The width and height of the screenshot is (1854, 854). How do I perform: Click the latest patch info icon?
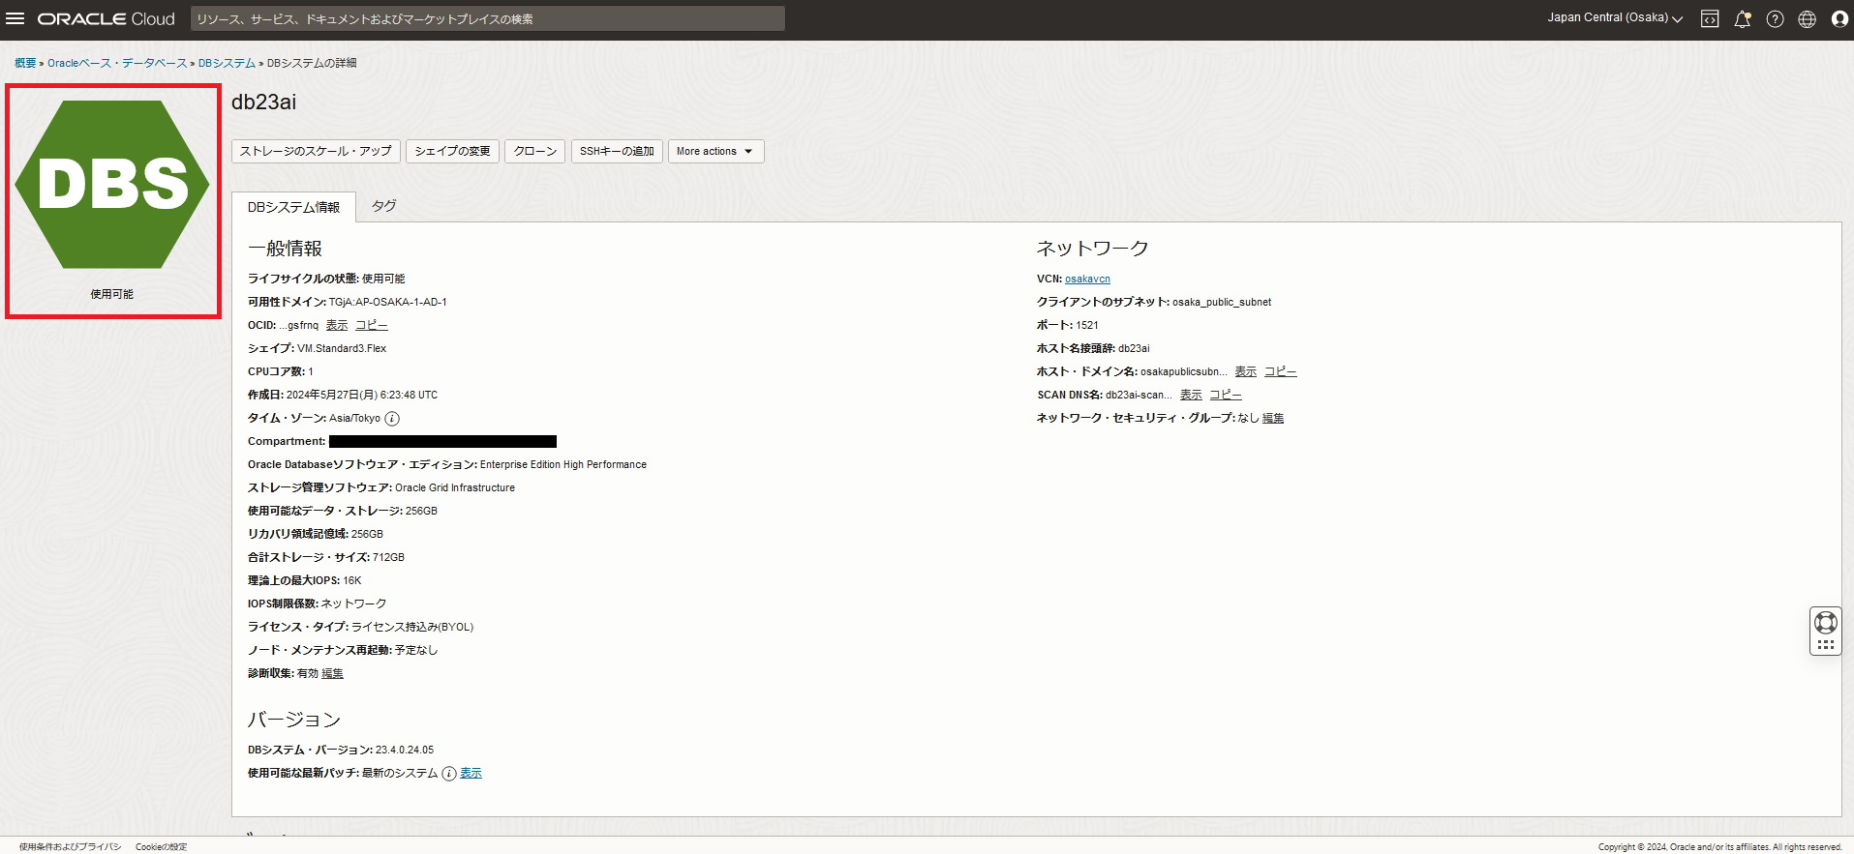tap(449, 774)
